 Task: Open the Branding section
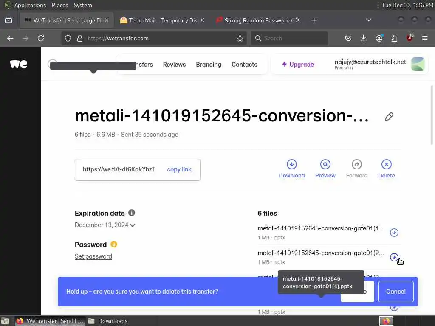click(209, 65)
